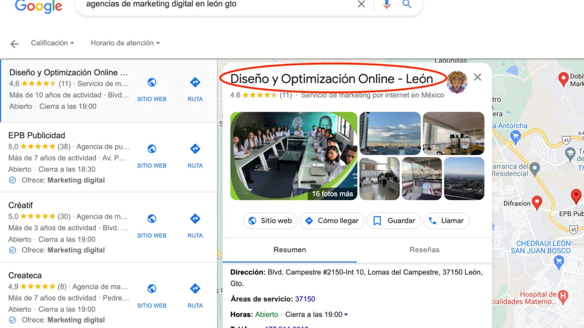Screen dimensions: 584x328
Task: Open the city at dusk photo thumbnail
Action: click(464, 179)
